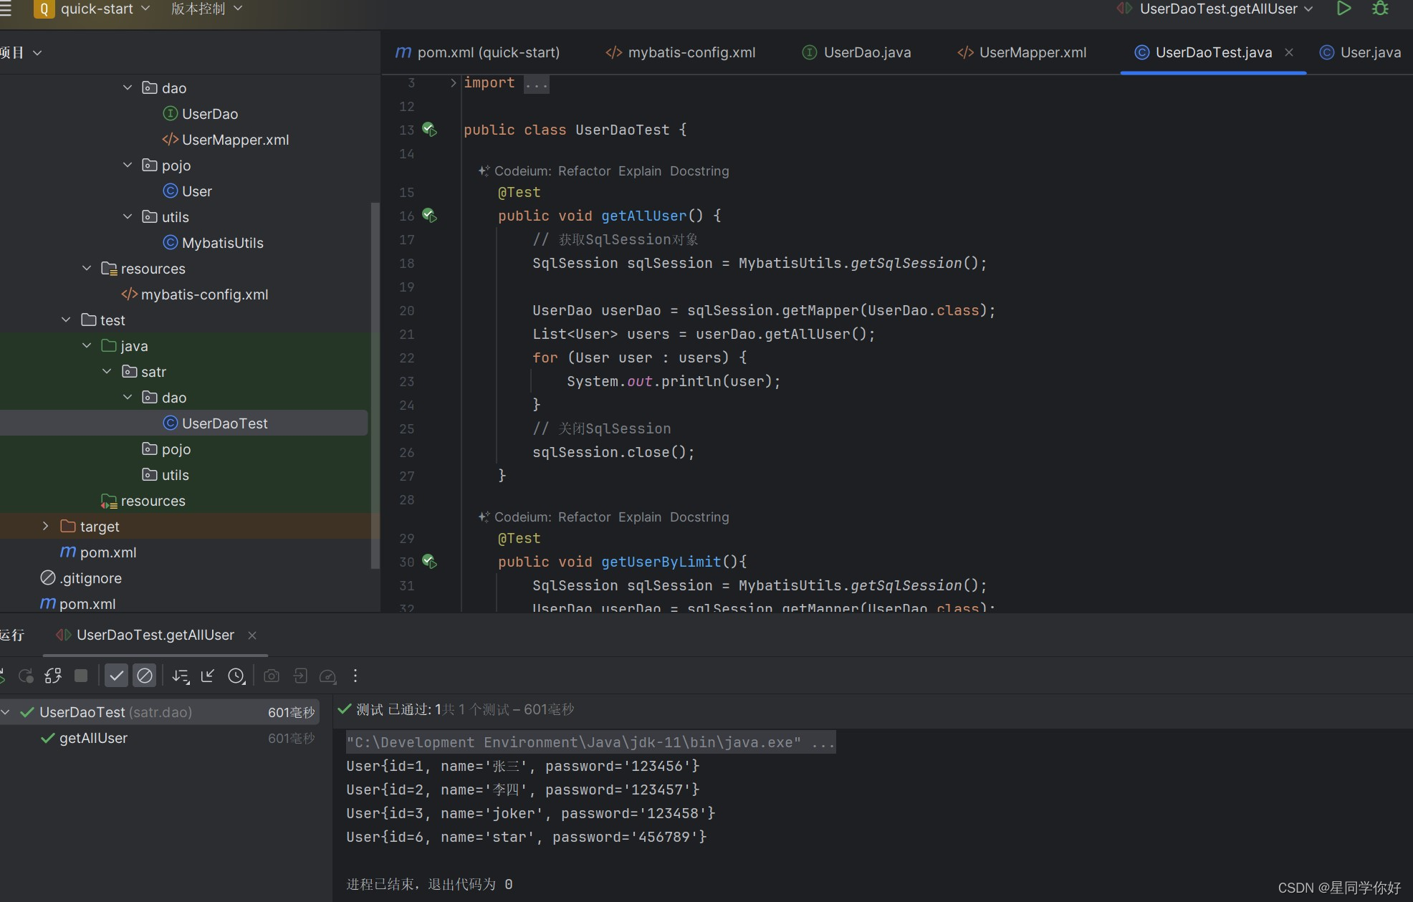Click the run gutter icon beside getUserByLimit
The image size is (1413, 902).
tap(429, 562)
